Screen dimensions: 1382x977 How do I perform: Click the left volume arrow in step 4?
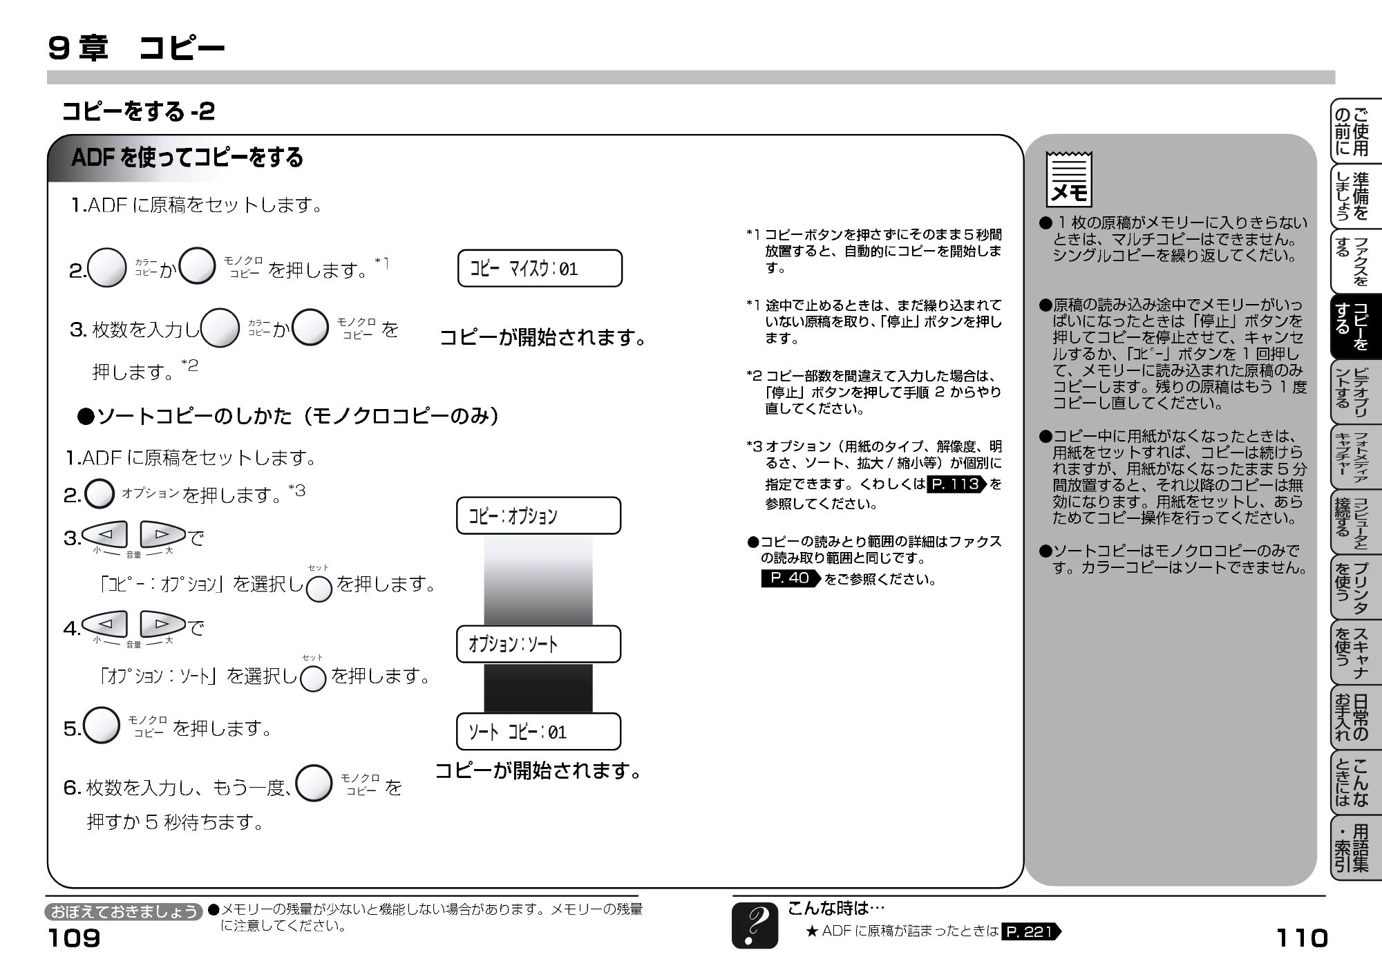[x=104, y=625]
